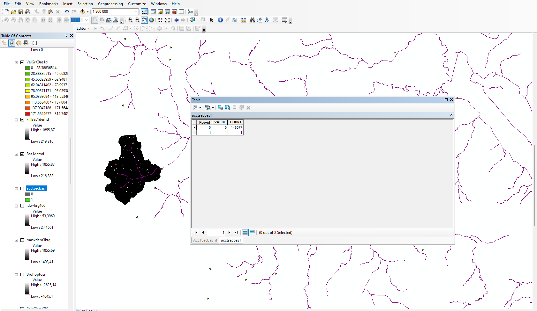537x311 pixels.
Task: Print the map with printer icon
Action: (28, 12)
